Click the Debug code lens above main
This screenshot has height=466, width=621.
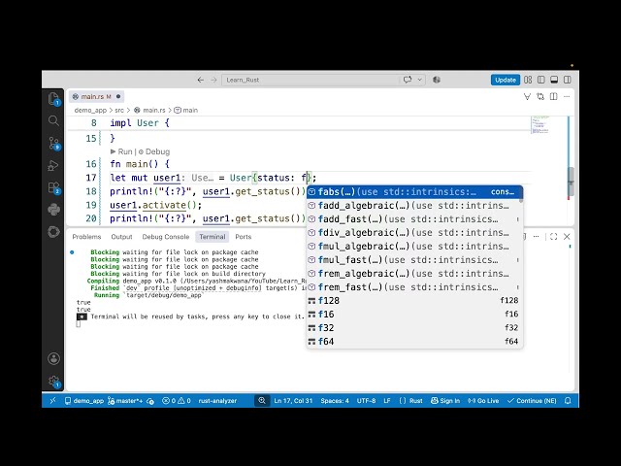click(x=154, y=151)
